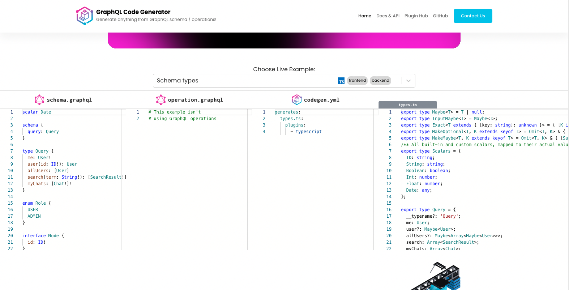Open Docs & API page
The image size is (569, 290).
(x=388, y=16)
